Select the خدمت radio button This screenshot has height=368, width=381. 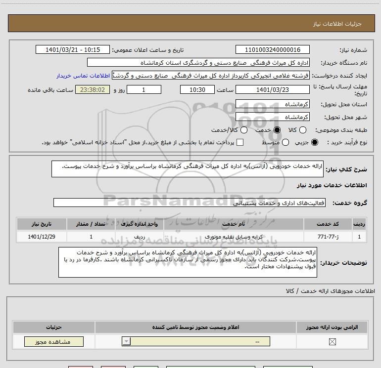(277, 130)
